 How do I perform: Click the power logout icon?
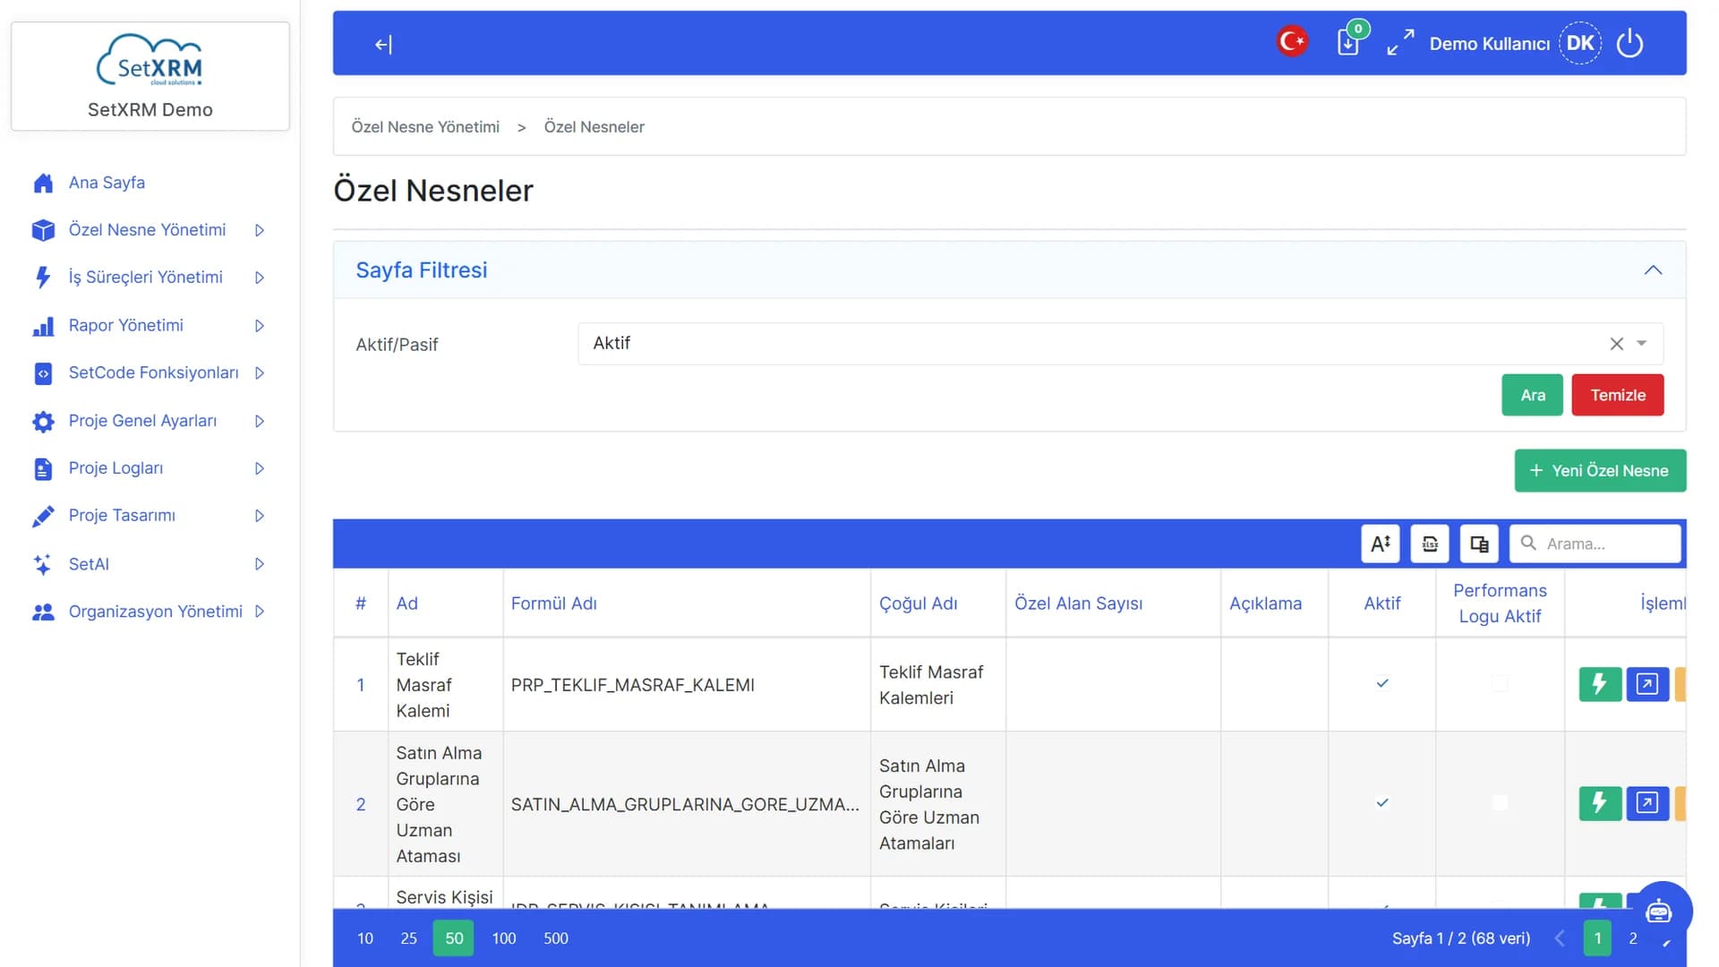click(1629, 43)
